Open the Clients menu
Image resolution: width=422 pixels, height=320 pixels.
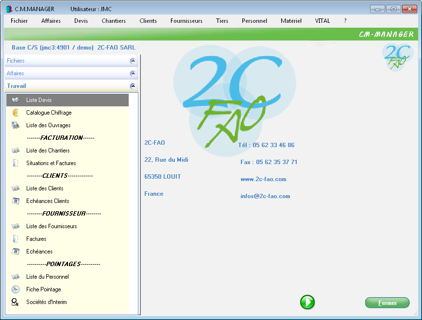148,21
